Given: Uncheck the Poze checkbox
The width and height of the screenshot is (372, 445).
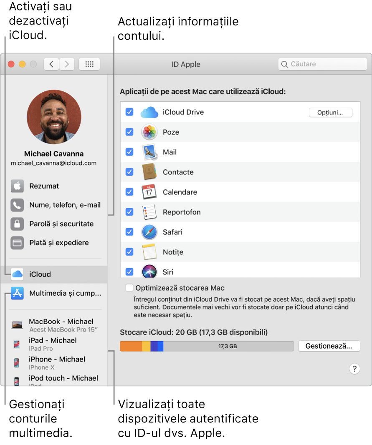Looking at the screenshot, I should point(129,132).
